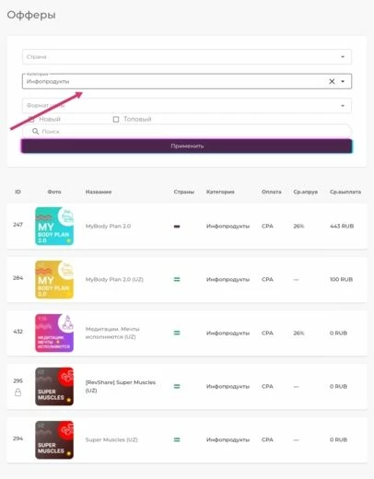Click the country flag for MyBody Plan 2.0
Image resolution: width=374 pixels, height=479 pixels.
coord(177,227)
